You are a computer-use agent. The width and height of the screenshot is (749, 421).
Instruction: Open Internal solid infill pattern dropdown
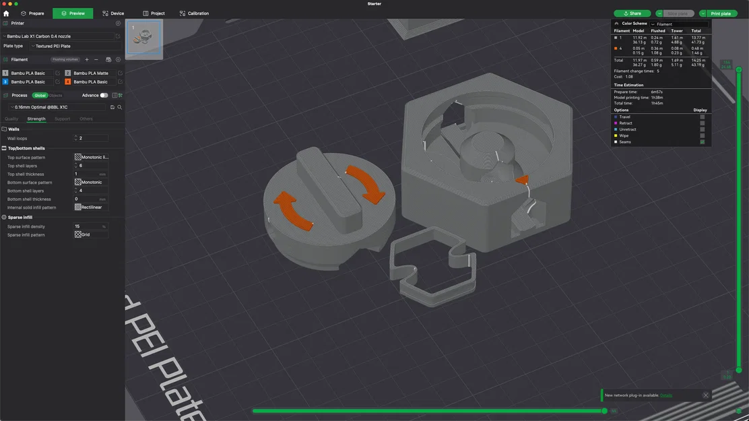(91, 207)
